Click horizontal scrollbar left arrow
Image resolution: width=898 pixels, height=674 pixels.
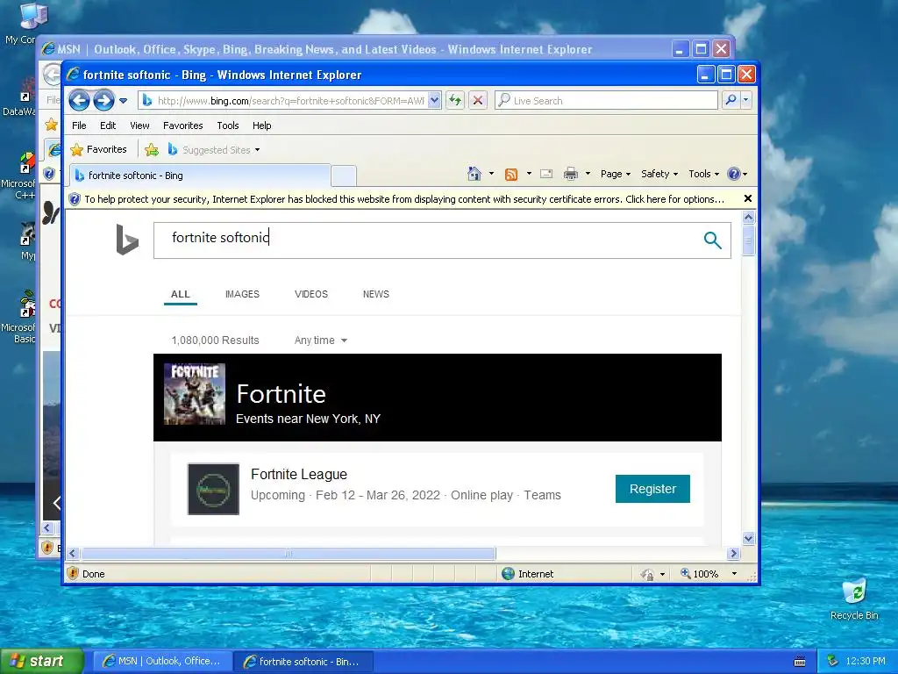(72, 554)
